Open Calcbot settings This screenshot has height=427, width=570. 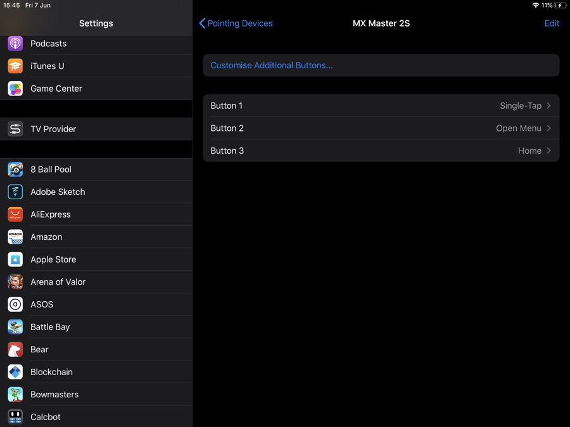(x=96, y=417)
